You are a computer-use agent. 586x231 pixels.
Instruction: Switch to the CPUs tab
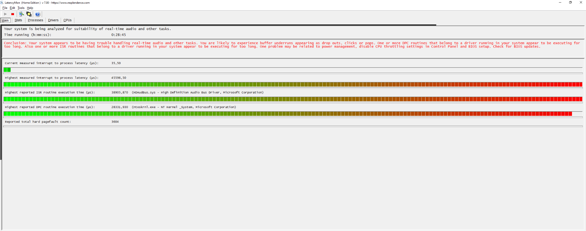point(68,20)
